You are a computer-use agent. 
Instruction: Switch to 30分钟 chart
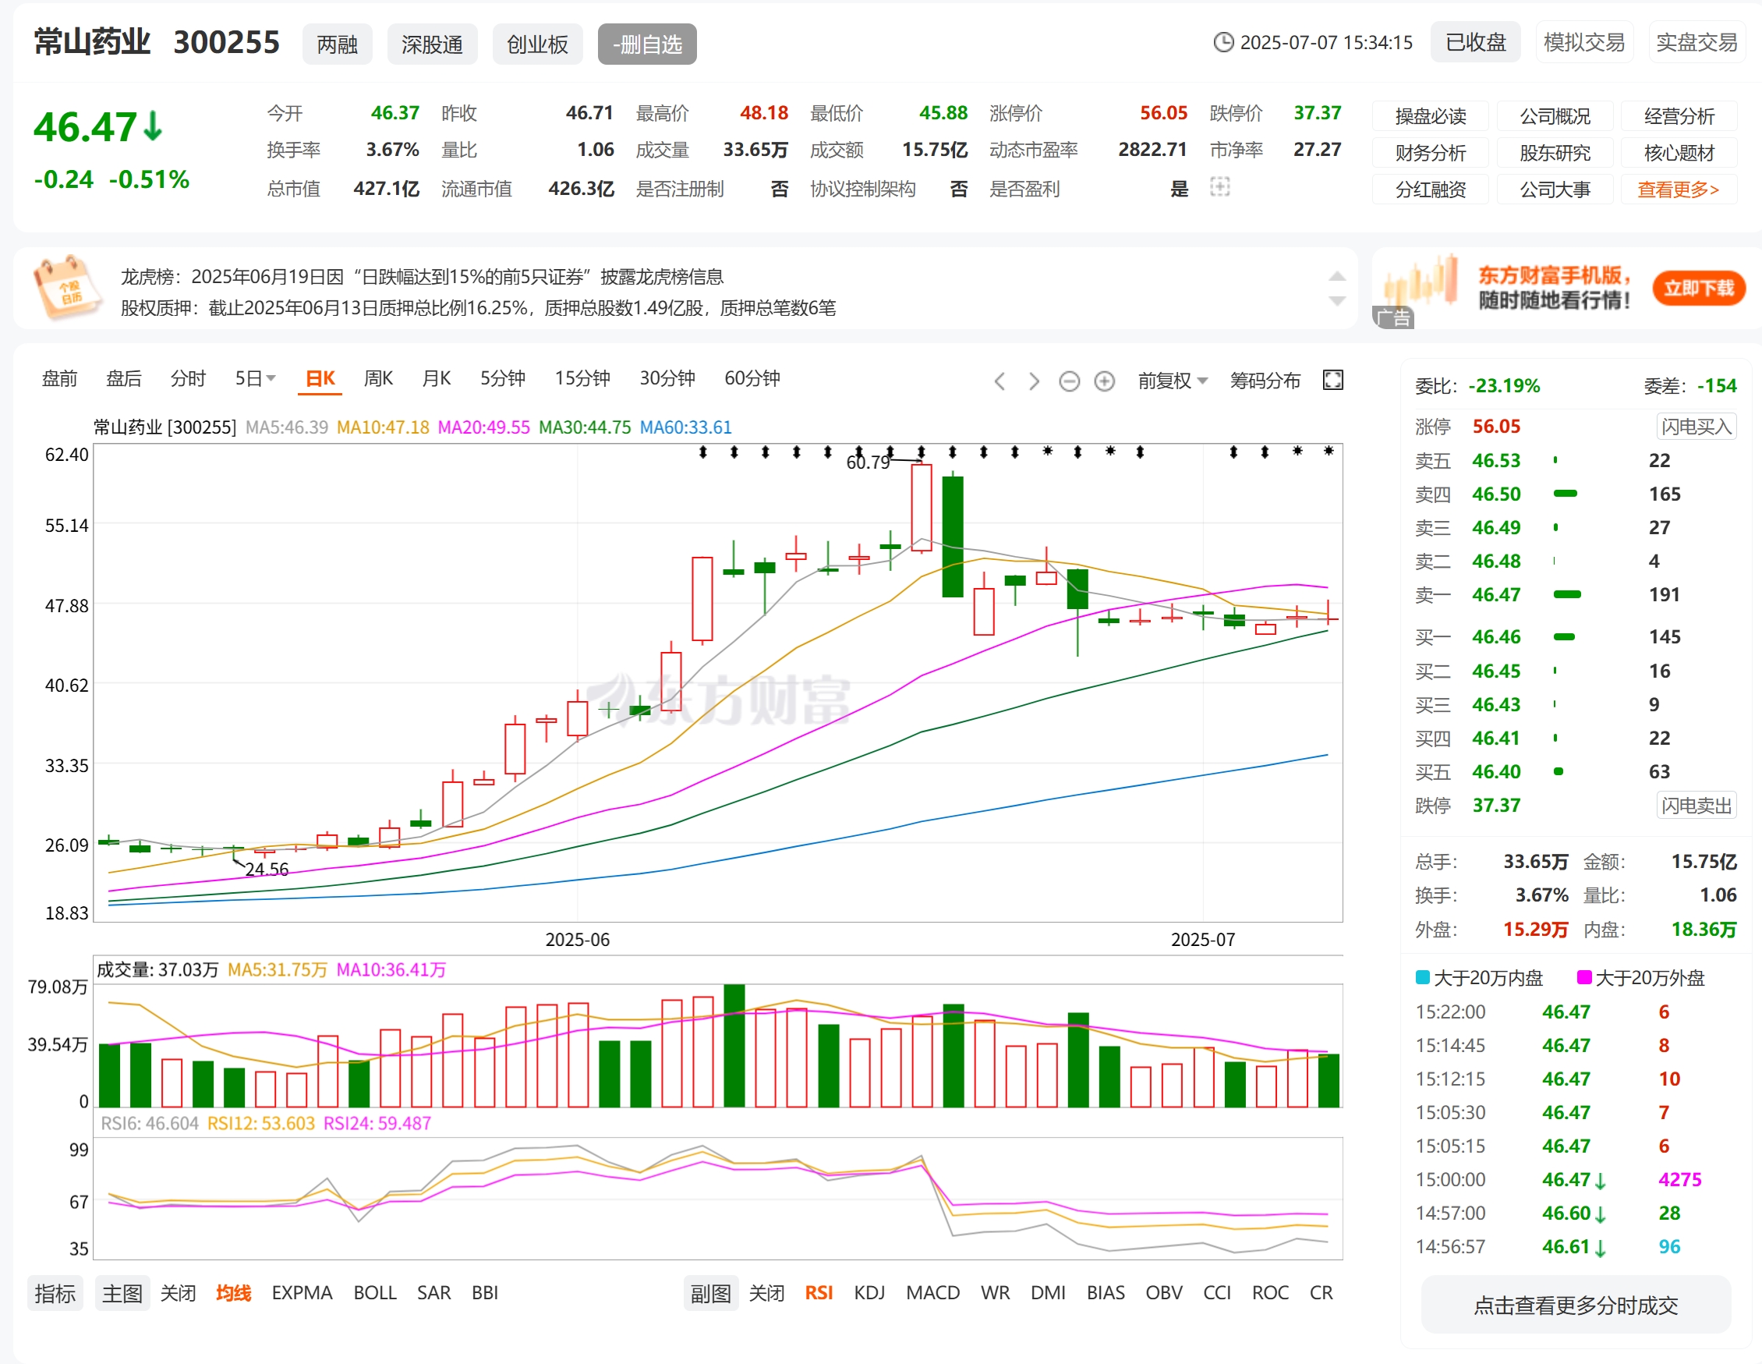click(667, 378)
